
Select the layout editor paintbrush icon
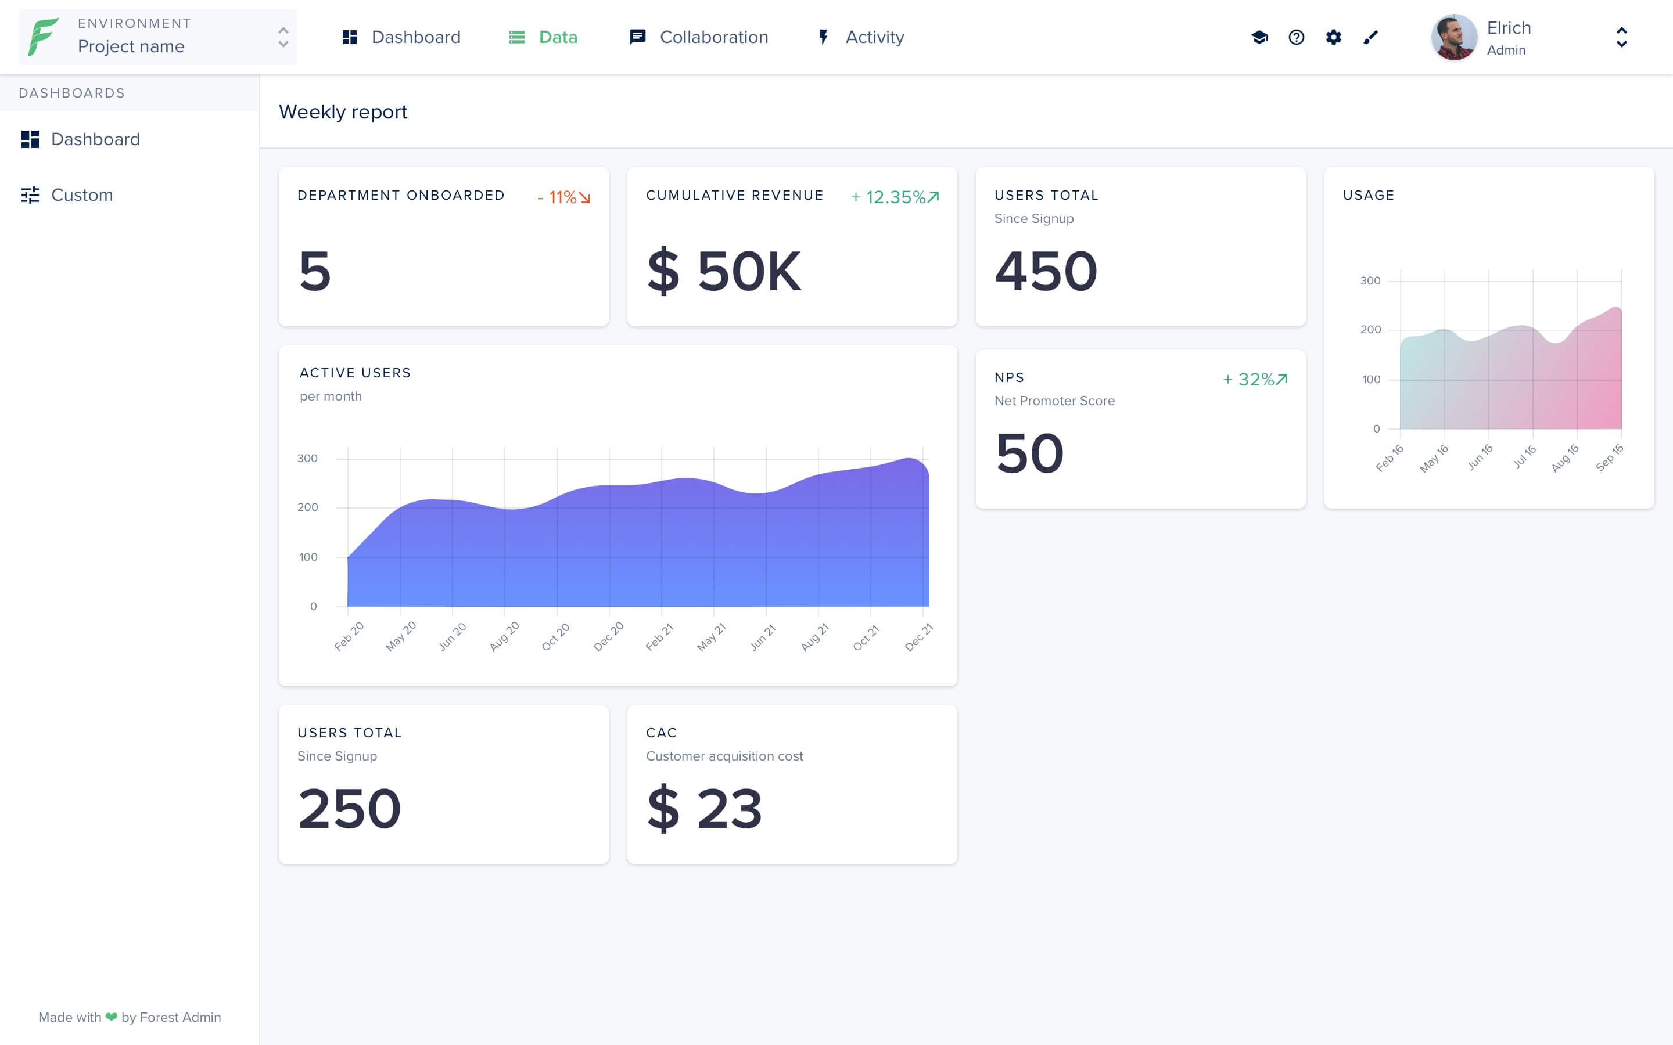coord(1370,37)
